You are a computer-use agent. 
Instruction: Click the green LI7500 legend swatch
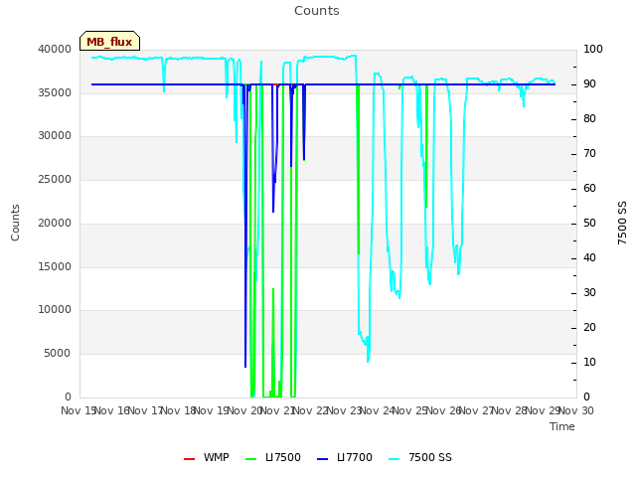[251, 459]
